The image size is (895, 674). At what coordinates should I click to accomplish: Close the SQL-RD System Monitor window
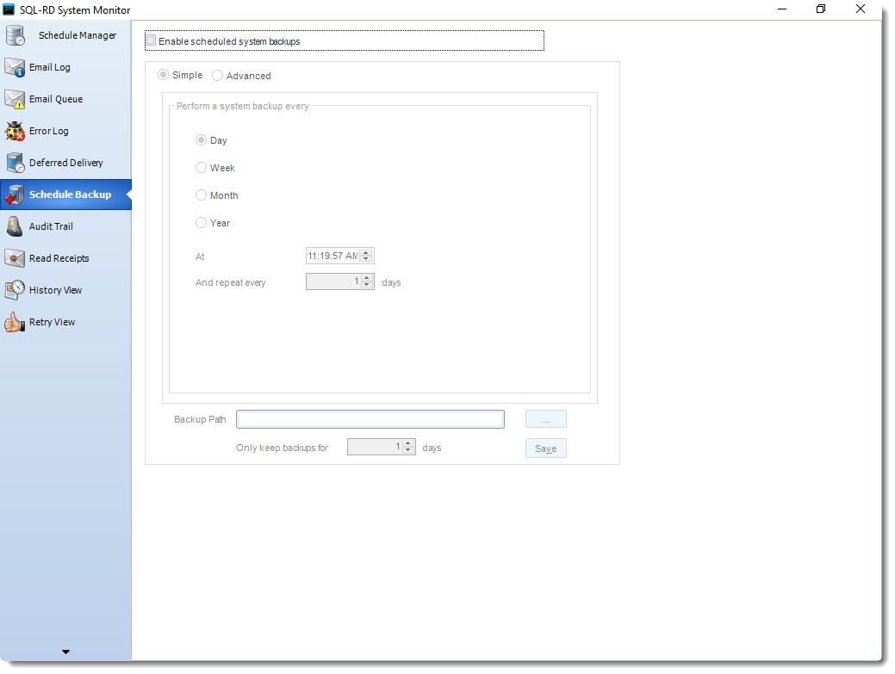pyautogui.click(x=861, y=9)
